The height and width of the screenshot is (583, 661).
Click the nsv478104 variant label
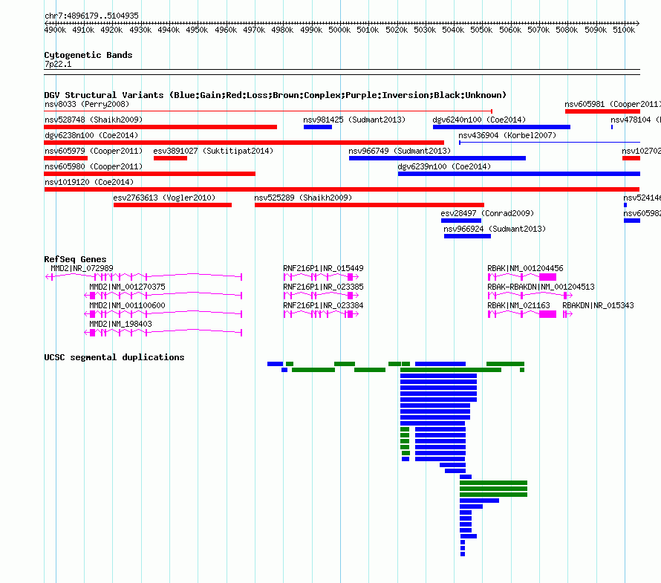636,120
